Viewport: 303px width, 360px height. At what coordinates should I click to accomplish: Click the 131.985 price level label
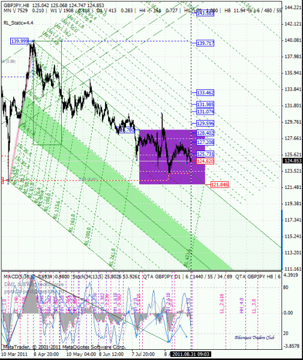pos(205,104)
